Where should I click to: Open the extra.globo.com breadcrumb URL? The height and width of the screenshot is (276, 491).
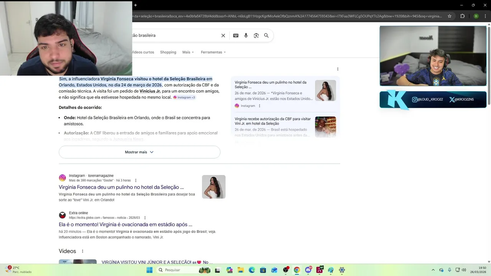click(104, 218)
